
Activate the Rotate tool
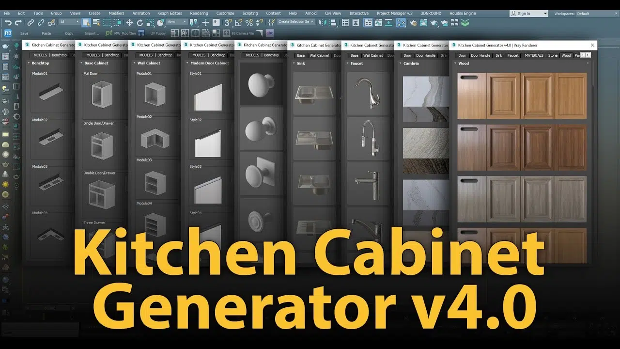[139, 22]
